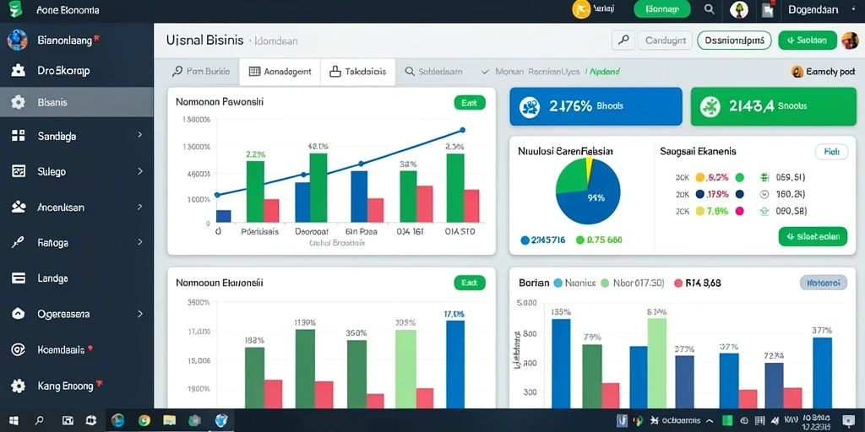Expand the Sandiaga sidebar chevron
865x432 pixels.
click(x=139, y=135)
